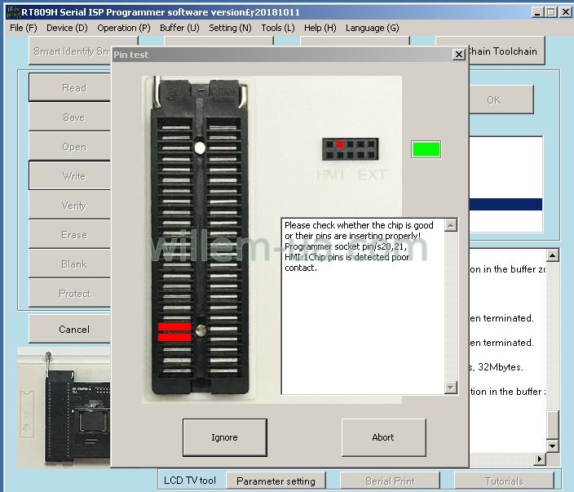The width and height of the screenshot is (574, 492).
Task: Click the OK button behind the dialog
Action: 501,100
